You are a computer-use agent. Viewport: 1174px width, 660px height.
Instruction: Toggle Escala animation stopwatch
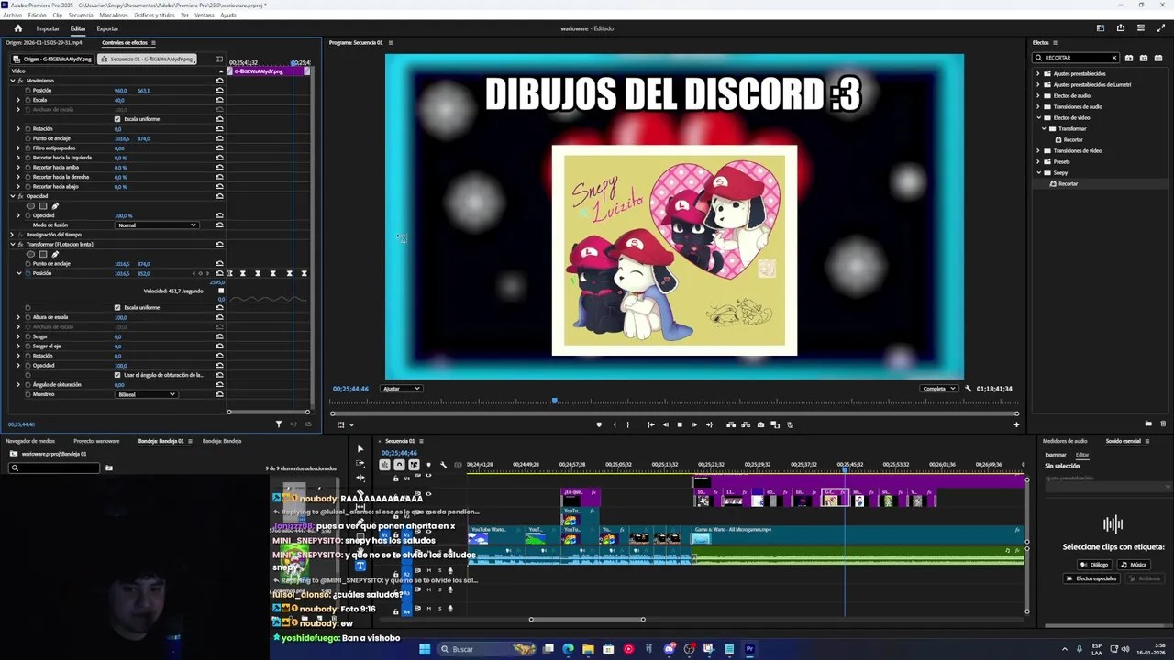(28, 100)
